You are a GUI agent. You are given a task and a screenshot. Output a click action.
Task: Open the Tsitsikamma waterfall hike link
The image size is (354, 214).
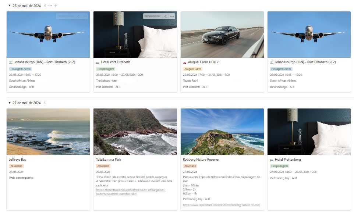tap(131, 192)
